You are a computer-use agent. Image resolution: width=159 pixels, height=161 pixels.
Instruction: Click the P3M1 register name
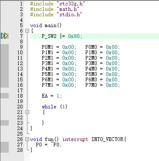tap(47, 63)
